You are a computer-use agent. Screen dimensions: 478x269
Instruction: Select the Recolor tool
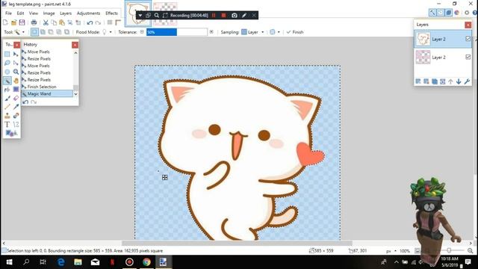tap(16, 116)
